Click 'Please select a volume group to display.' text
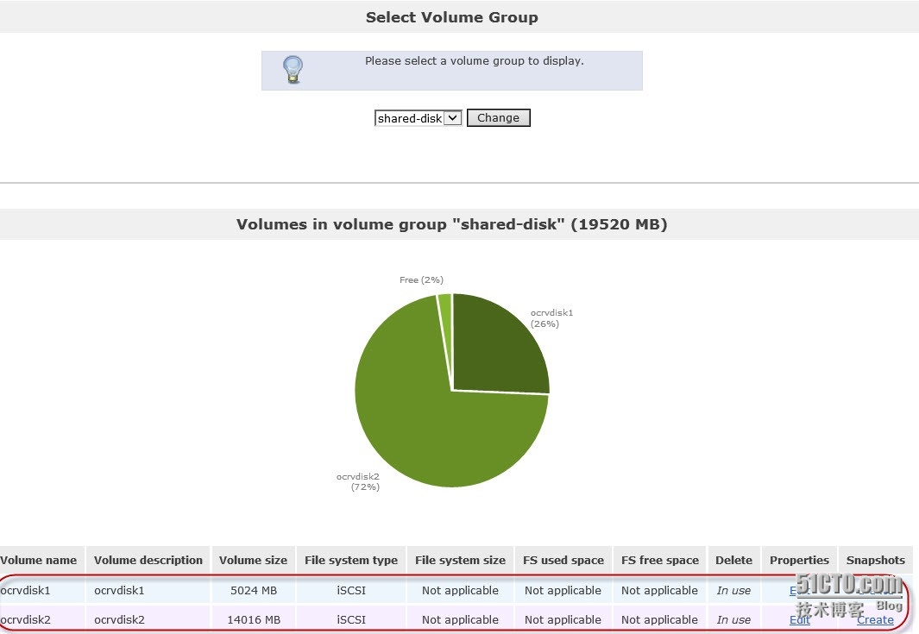The image size is (919, 634). (474, 61)
